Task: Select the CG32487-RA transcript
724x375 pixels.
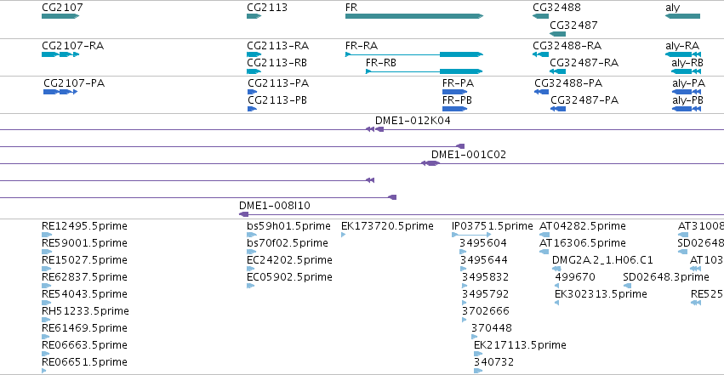Action: click(x=558, y=71)
